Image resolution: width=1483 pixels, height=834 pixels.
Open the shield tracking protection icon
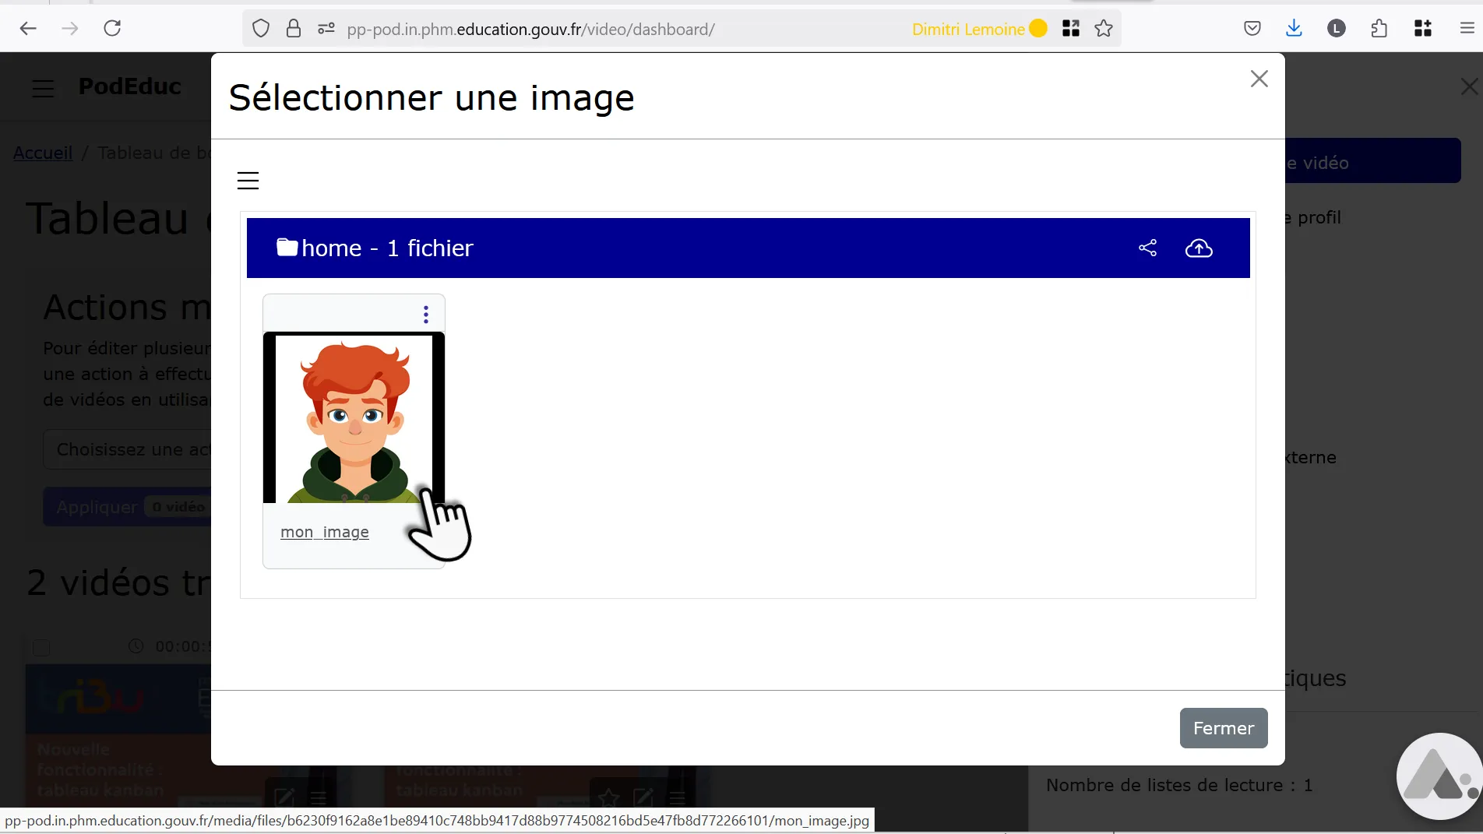pyautogui.click(x=261, y=29)
